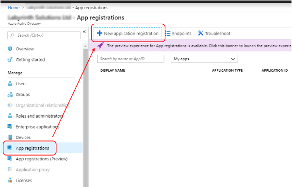Click the sidebar search field
The width and height of the screenshot is (292, 187).
click(44, 35)
